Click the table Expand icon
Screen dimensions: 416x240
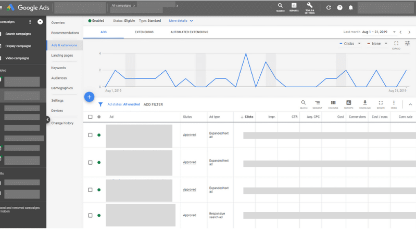click(x=381, y=104)
